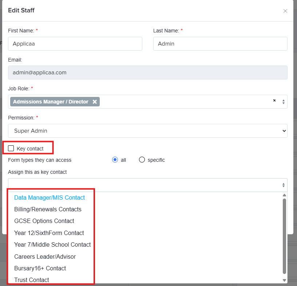Click the list scrollbar down arrow

pyautogui.click(x=284, y=280)
